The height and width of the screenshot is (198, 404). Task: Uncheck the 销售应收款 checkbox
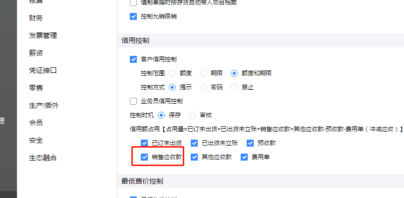coord(144,157)
